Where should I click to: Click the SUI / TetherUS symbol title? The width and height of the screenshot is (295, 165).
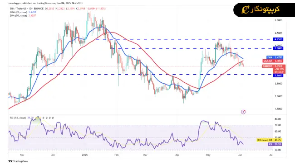coord(26,9)
